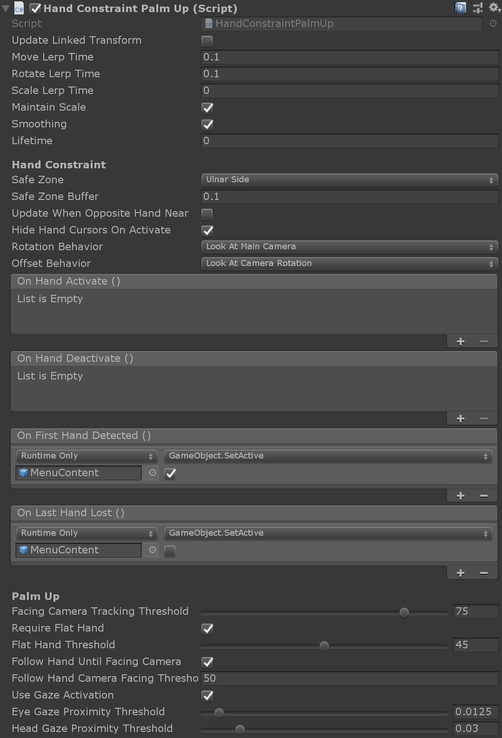Select MenuContent object field under First Hand Detected
502x738 pixels.
click(x=79, y=472)
